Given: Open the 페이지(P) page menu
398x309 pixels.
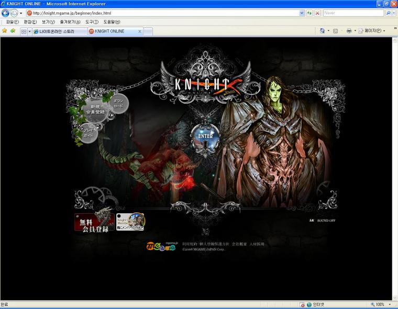Looking at the screenshot, I should [371, 31].
